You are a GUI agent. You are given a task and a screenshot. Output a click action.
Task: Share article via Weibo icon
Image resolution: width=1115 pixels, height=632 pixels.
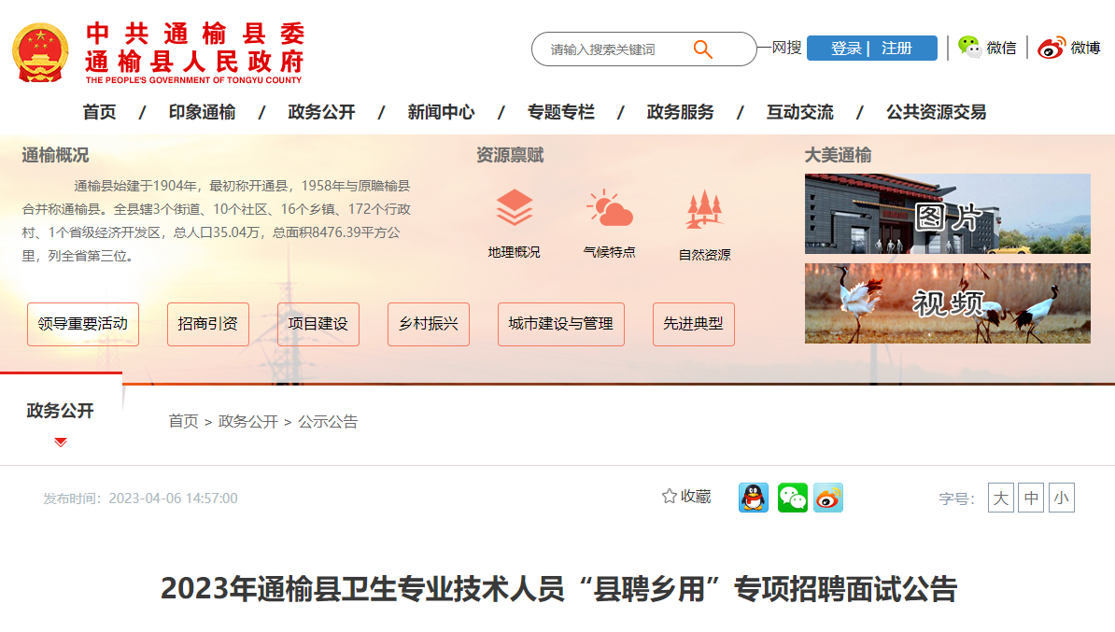pyautogui.click(x=828, y=498)
